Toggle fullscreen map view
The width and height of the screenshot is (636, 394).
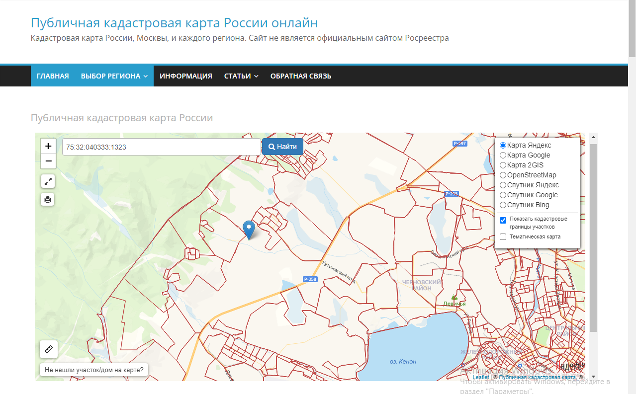click(x=48, y=181)
